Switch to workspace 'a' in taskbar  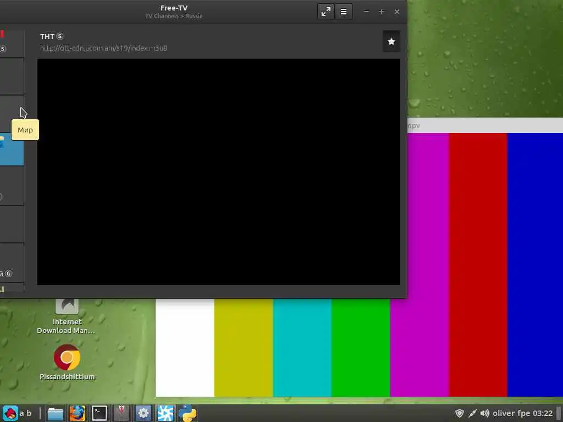pyautogui.click(x=22, y=413)
